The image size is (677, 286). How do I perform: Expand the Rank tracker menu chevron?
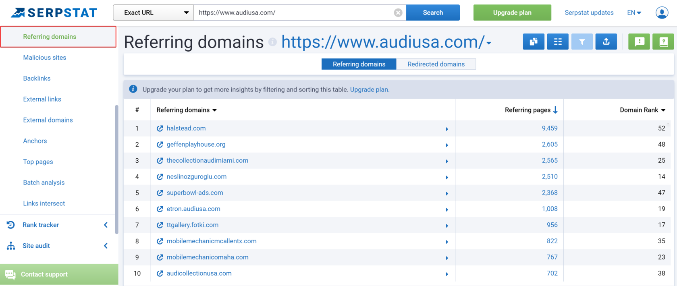click(106, 225)
